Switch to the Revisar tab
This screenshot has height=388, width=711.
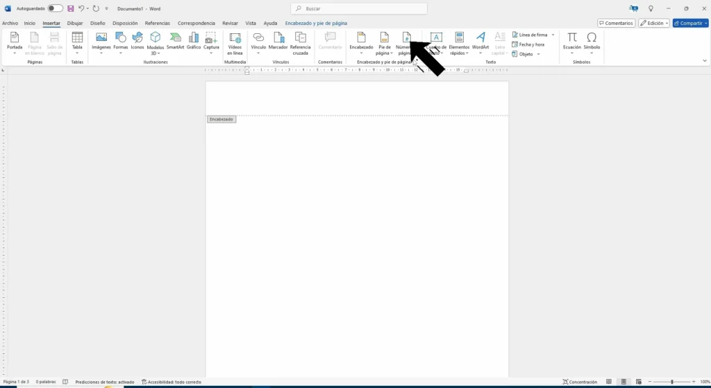click(231, 23)
